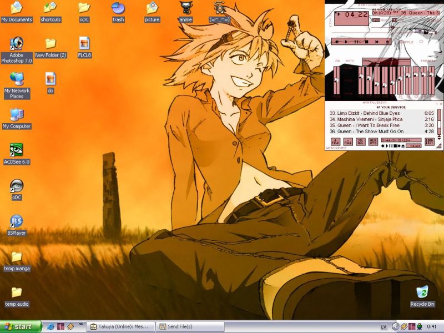The width and height of the screenshot is (444, 333).
Task: Skip to next track in Winamp main window
Action: [377, 42]
